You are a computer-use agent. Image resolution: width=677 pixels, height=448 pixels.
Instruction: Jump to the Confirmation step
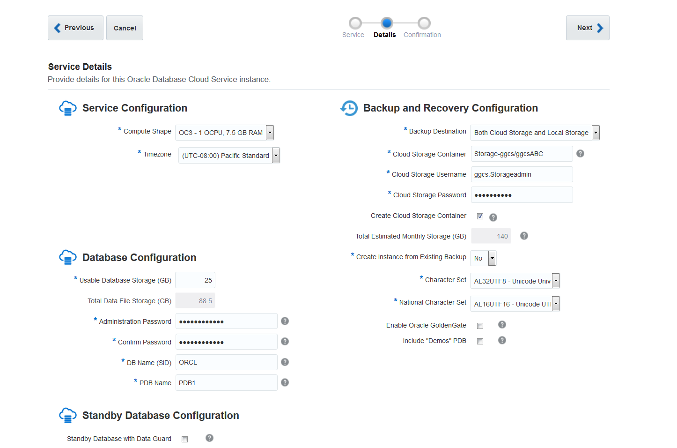coord(424,23)
